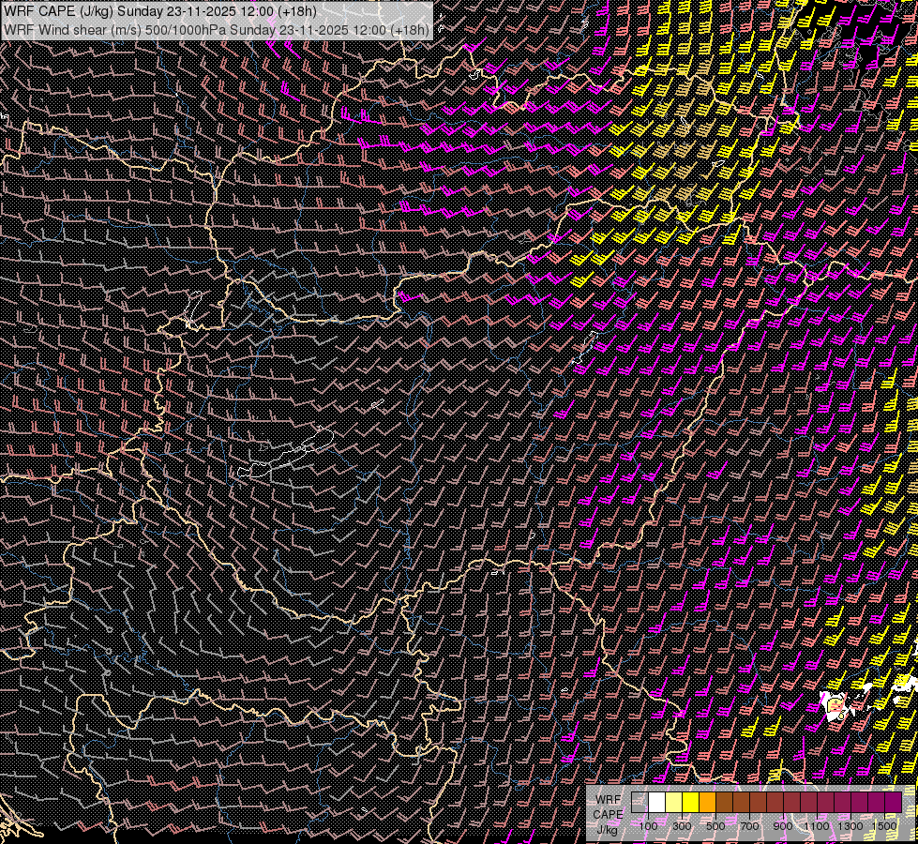Click the WRF Wind shear 500/1000hPa title line

click(216, 29)
